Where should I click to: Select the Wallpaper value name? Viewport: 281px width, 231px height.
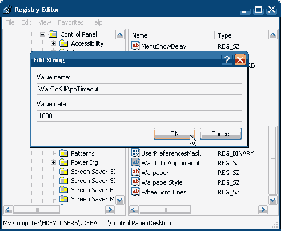[155, 173]
